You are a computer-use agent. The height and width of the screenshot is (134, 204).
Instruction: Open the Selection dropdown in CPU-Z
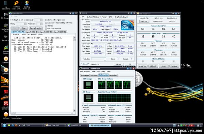(x=99, y=59)
